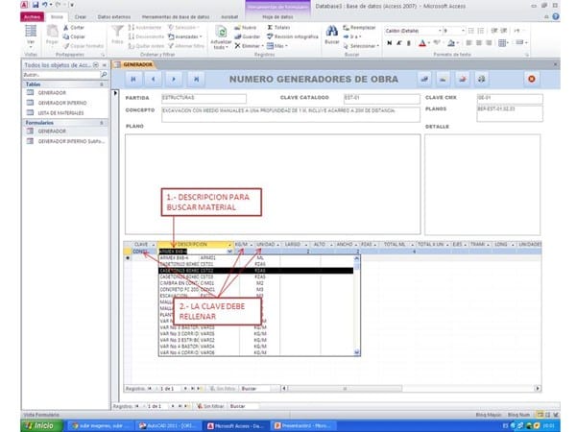Go to first record in form header
The height and width of the screenshot is (432, 576).
click(133, 79)
